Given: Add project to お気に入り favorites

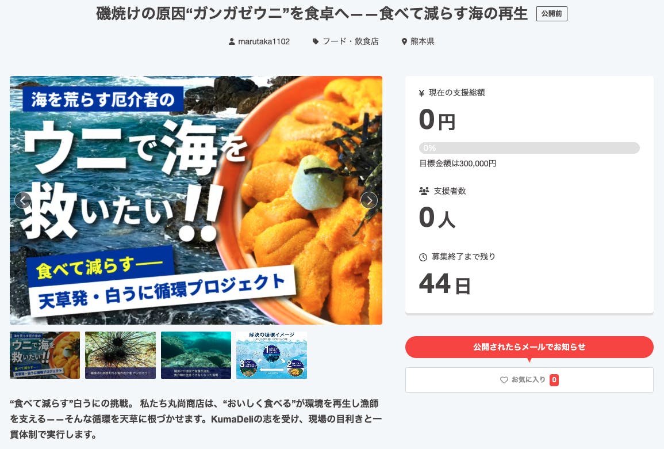Looking at the screenshot, I should pos(529,380).
